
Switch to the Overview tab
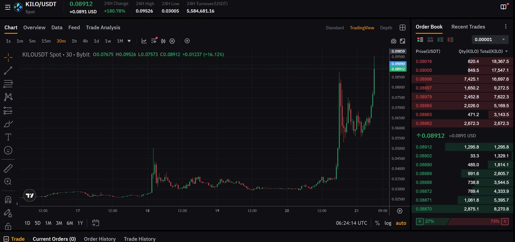point(34,27)
